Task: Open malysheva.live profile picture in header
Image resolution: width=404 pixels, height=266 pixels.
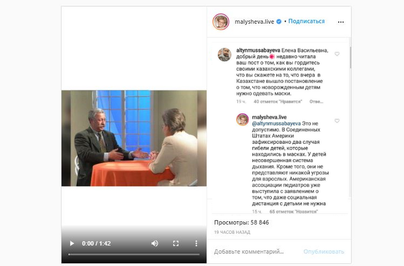Action: tap(221, 22)
